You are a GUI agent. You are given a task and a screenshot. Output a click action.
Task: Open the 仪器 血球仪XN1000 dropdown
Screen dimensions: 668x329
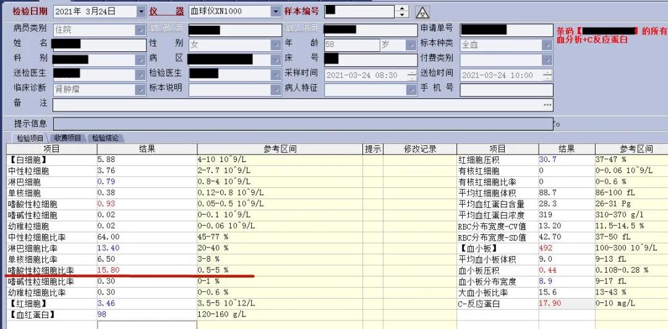[x=276, y=12]
